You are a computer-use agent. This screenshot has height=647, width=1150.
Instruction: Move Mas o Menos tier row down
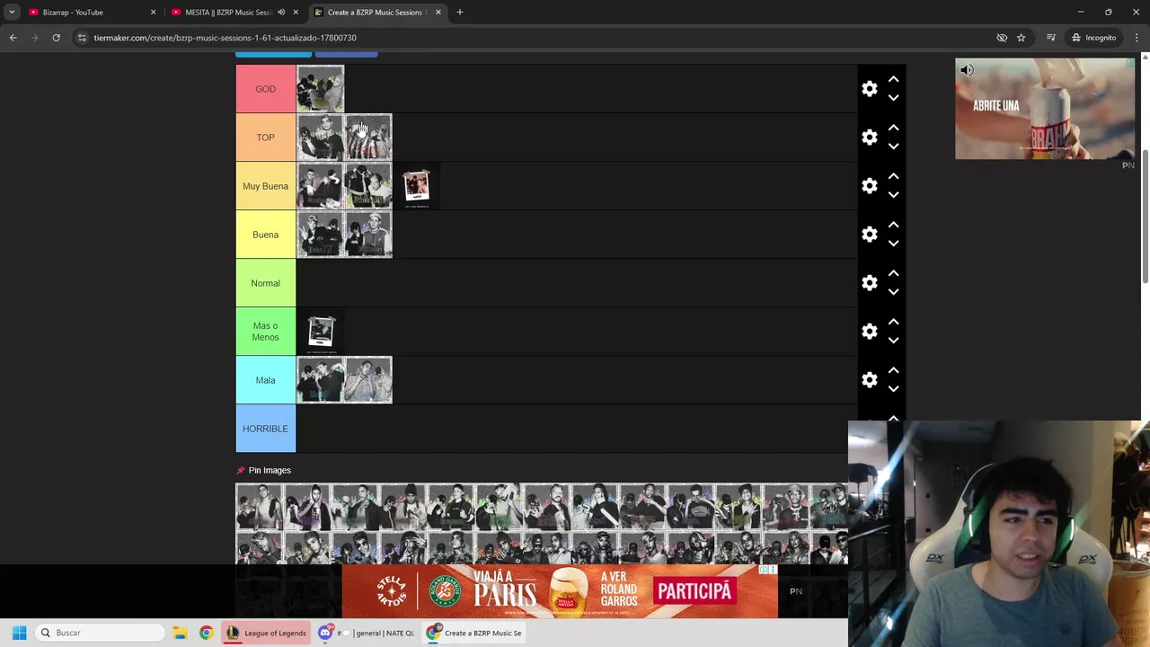coord(893,341)
